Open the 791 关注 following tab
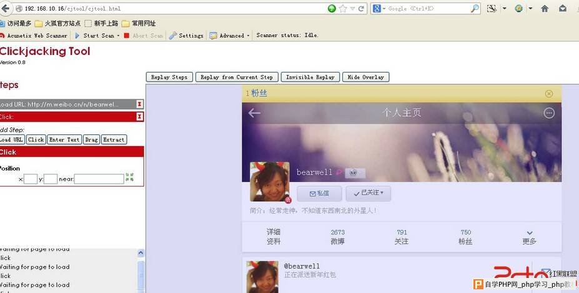 [402, 237]
